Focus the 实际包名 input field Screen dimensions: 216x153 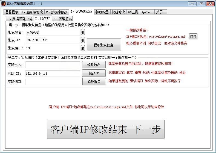click(x=53, y=65)
